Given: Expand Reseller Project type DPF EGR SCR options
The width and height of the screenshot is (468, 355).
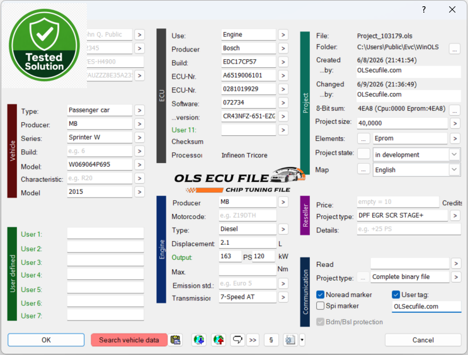Looking at the screenshot, I should [x=455, y=216].
